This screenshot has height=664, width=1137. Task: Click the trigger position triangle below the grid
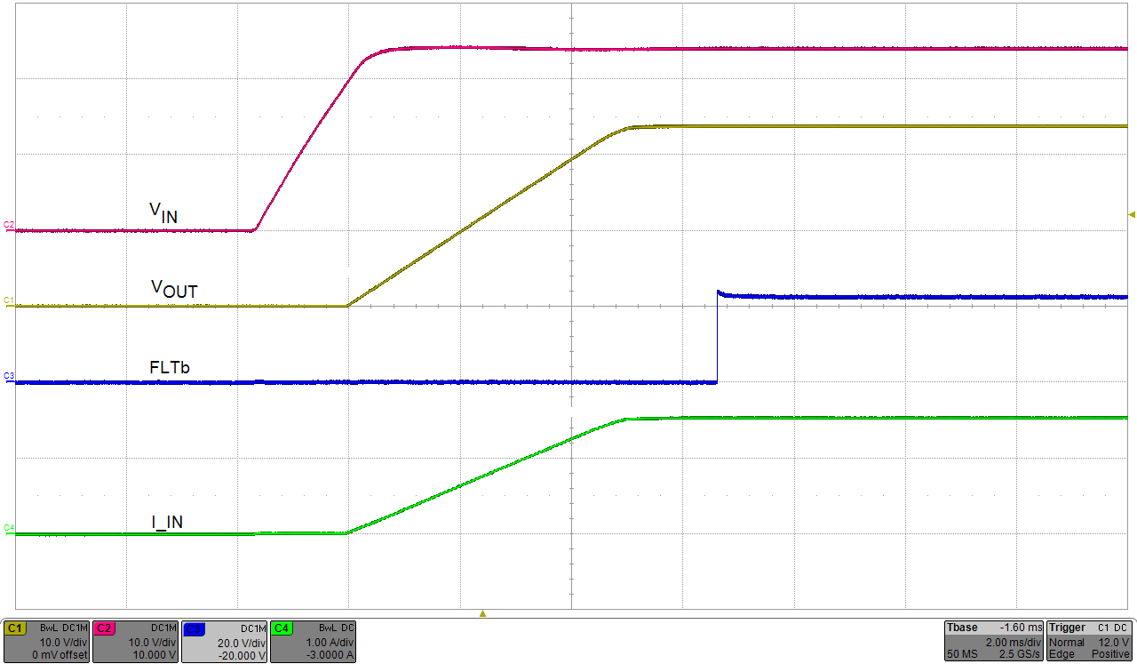[482, 612]
